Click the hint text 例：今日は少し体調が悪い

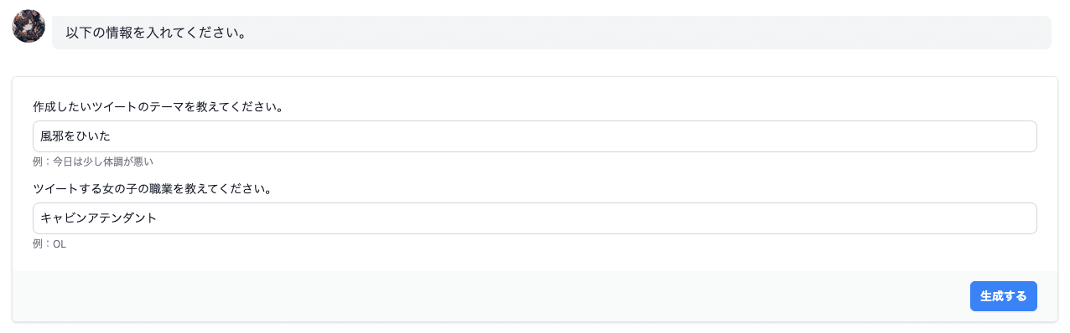93,161
